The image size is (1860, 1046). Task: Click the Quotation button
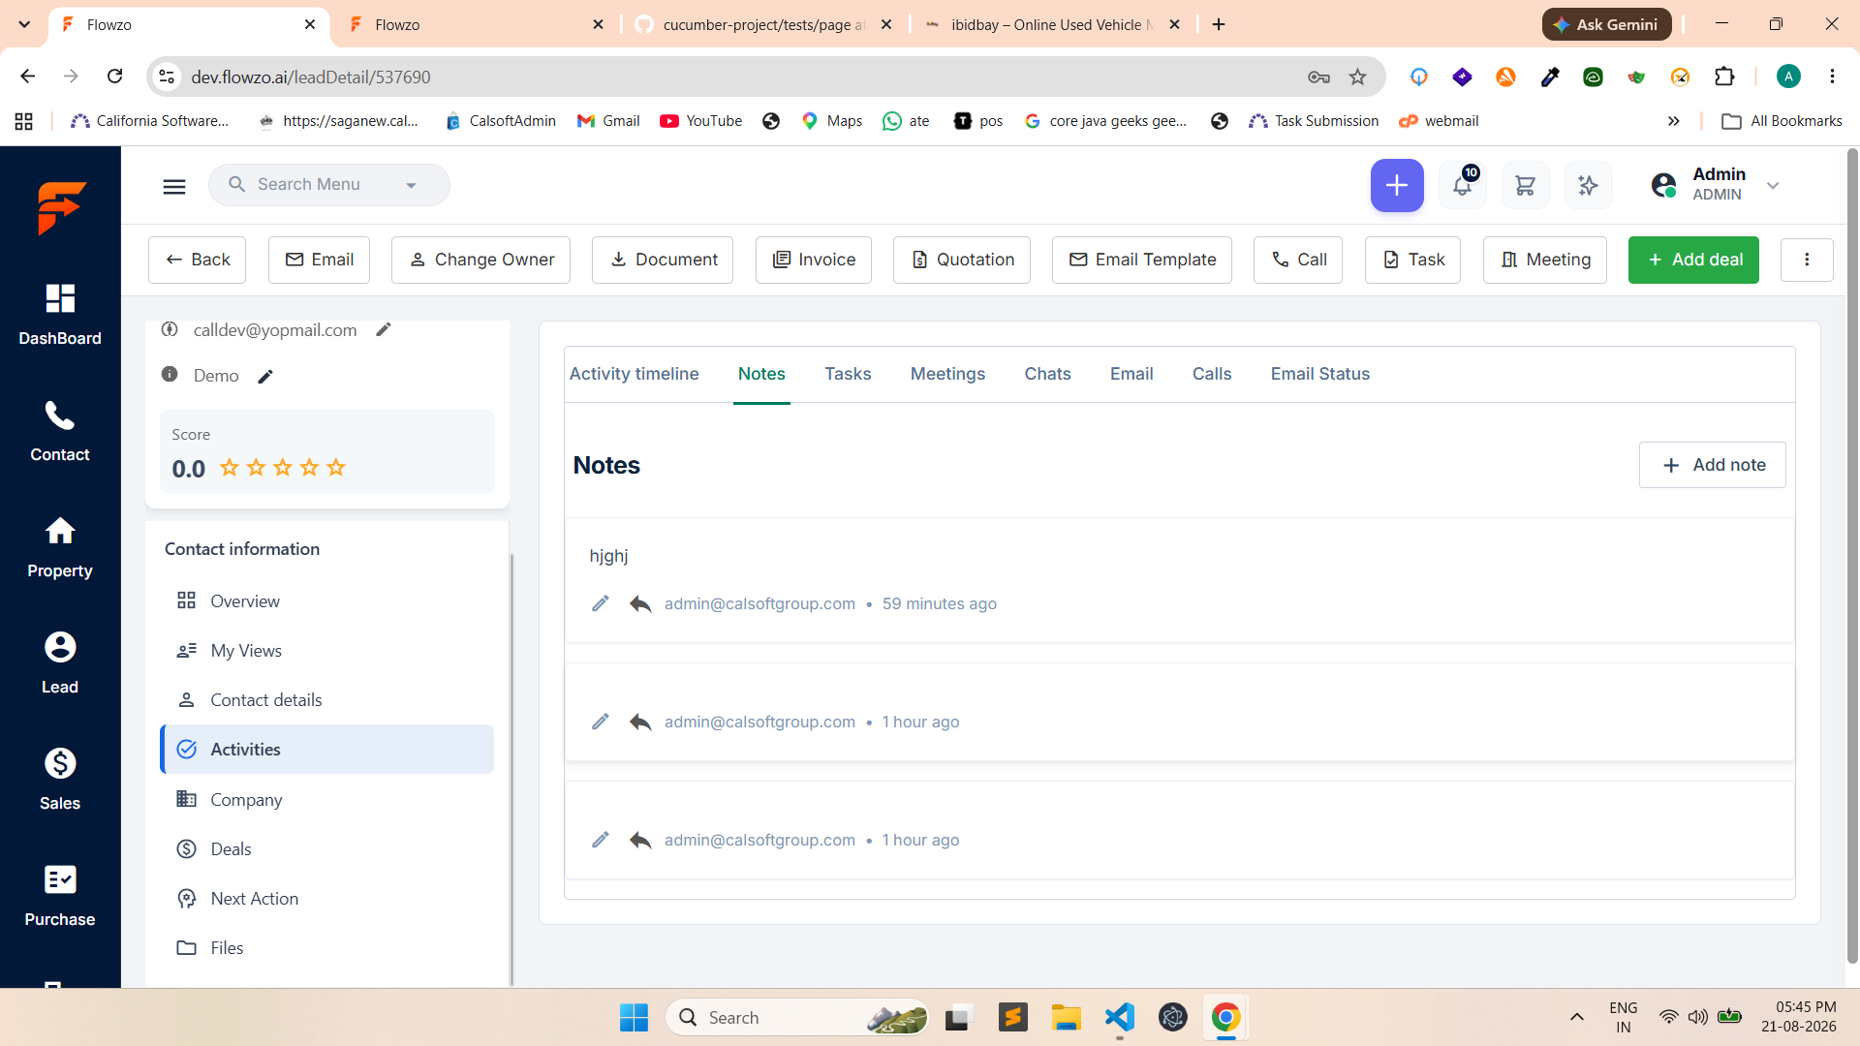tap(961, 260)
